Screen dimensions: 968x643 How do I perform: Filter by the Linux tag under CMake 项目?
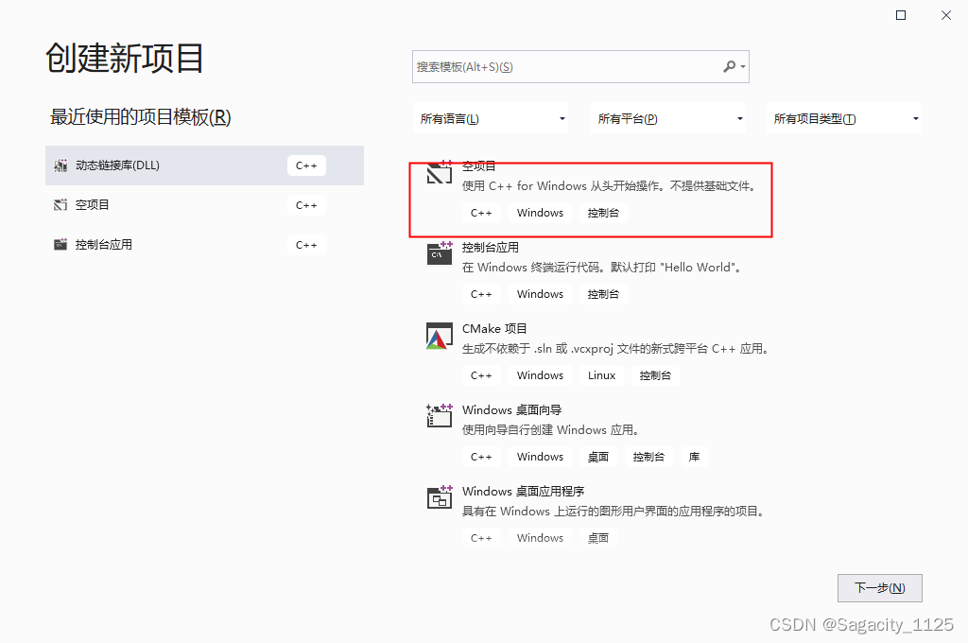coord(601,375)
